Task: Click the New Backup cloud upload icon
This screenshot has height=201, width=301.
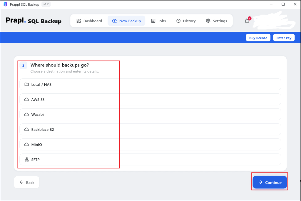Action: [115, 21]
